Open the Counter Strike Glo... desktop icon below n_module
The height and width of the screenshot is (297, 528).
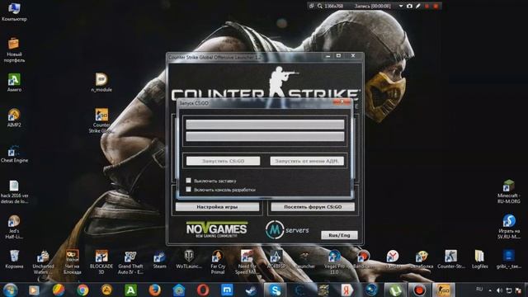click(x=101, y=121)
